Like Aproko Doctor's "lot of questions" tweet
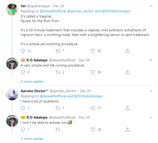This screenshot has width=158, height=143. (93, 108)
